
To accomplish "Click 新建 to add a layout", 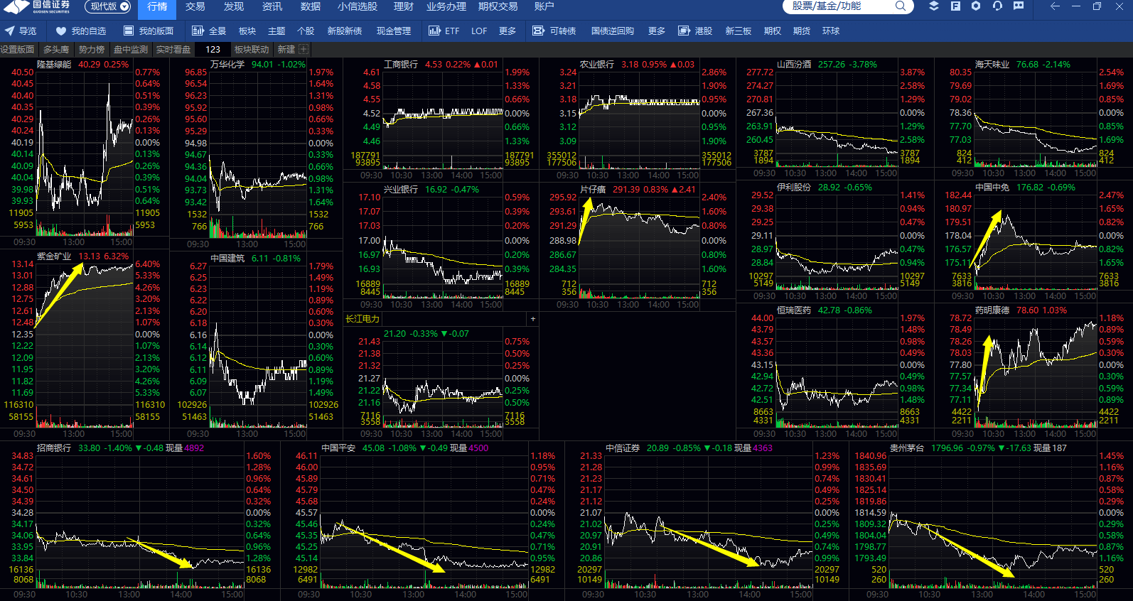I will [286, 50].
